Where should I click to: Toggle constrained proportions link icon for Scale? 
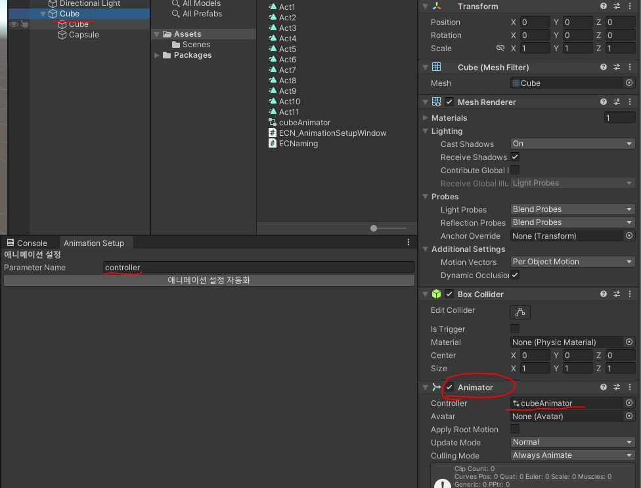click(500, 48)
